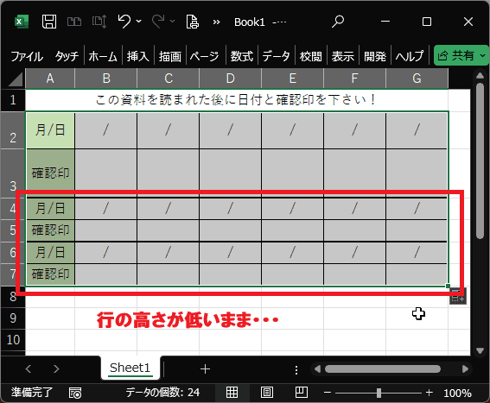Open the 共有 button dropdown arrow
The height and width of the screenshot is (403, 490).
coord(483,55)
